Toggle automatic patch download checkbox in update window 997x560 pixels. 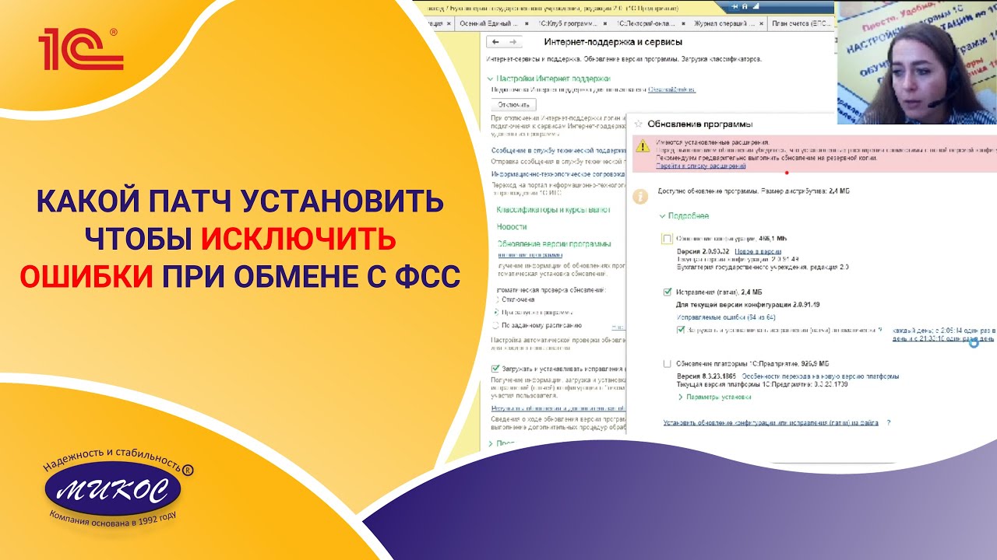point(681,330)
